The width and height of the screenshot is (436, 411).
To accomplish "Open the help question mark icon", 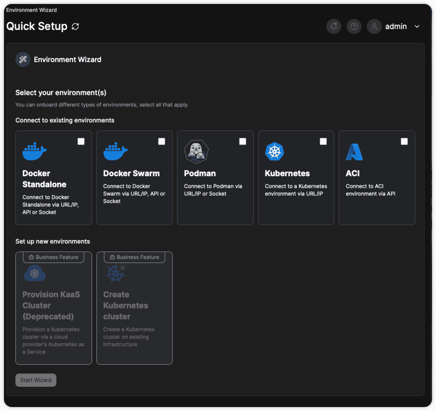I will tap(354, 26).
